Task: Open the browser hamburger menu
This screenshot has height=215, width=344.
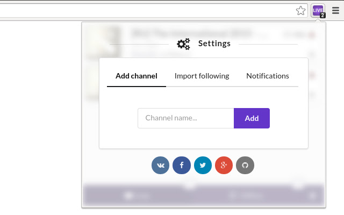Action: [x=336, y=10]
